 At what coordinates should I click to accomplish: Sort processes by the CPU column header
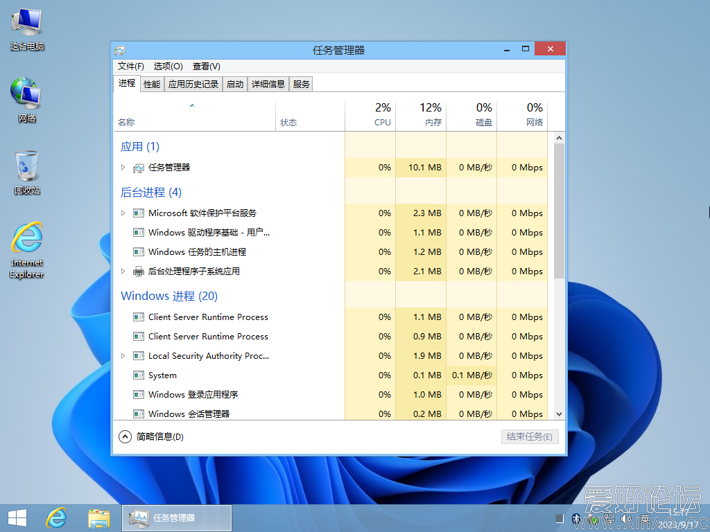(x=382, y=115)
